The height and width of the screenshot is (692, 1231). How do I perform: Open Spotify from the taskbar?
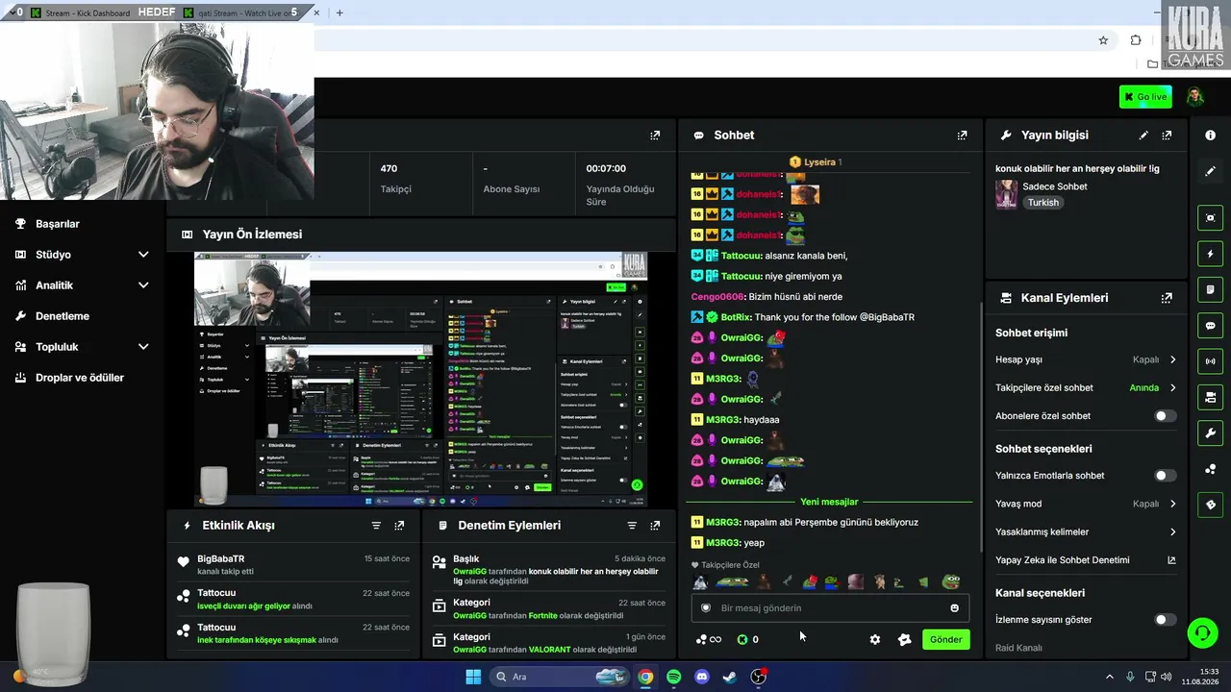point(673,677)
